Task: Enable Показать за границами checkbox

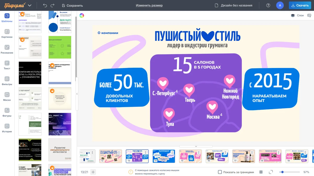Action: (x=220, y=172)
